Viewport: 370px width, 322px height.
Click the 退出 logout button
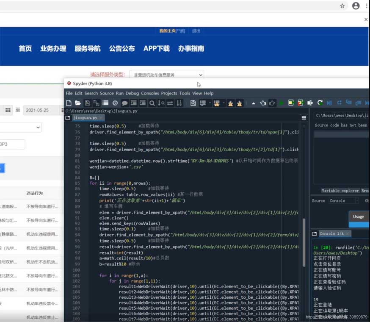[x=196, y=31]
